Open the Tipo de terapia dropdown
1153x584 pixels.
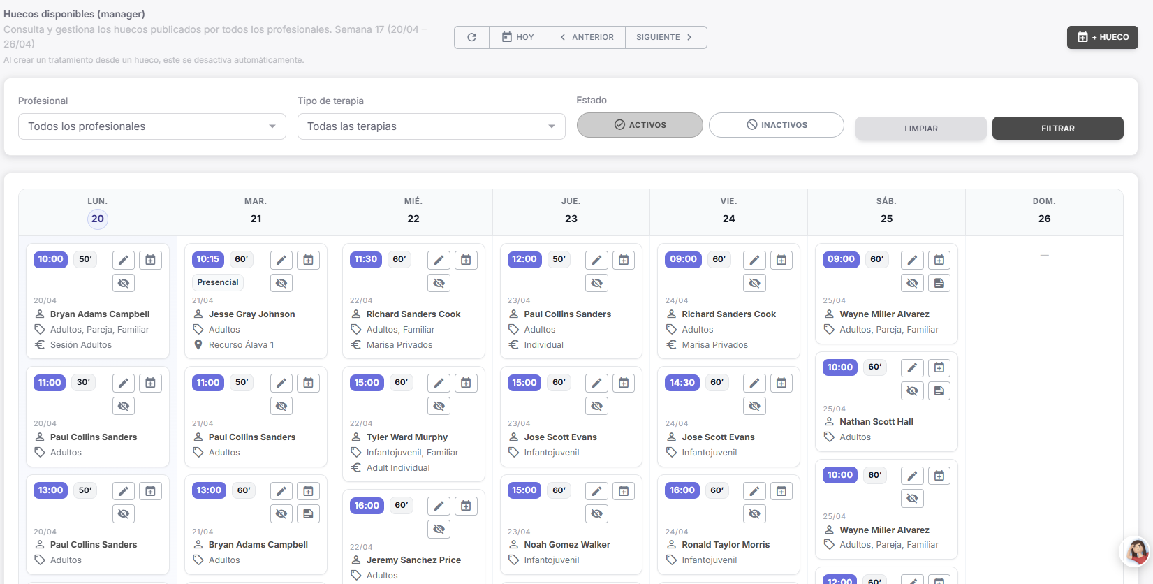(x=431, y=126)
